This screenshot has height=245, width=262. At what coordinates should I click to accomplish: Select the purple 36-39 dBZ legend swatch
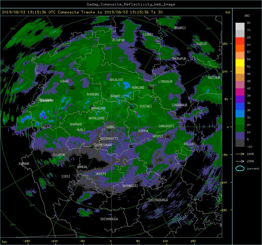[240, 99]
